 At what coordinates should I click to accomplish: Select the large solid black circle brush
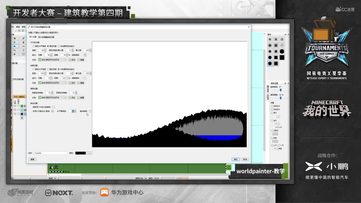pos(282,51)
